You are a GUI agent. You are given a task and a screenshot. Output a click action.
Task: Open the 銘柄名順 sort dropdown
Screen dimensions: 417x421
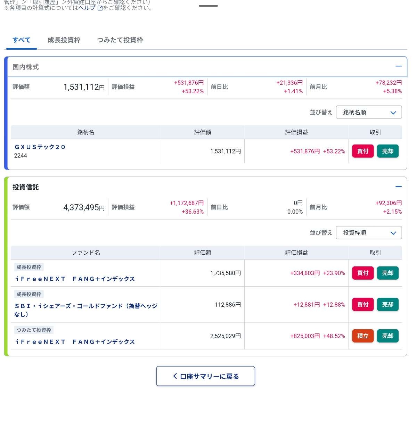tap(369, 112)
